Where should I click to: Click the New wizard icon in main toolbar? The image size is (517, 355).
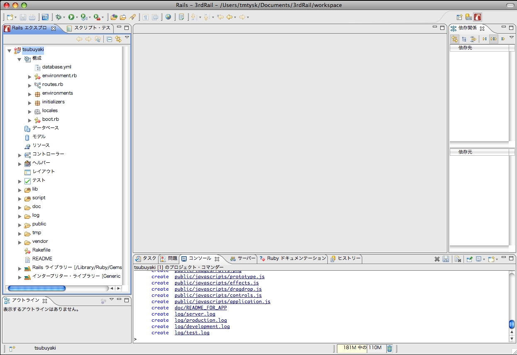point(10,17)
